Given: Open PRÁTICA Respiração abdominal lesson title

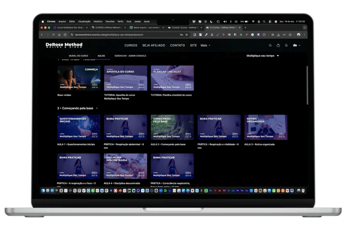Looking at the screenshot, I should [124, 146].
